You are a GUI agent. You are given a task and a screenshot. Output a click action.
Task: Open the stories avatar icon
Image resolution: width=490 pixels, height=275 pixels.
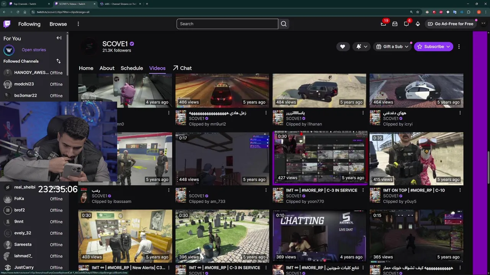[x=9, y=50]
